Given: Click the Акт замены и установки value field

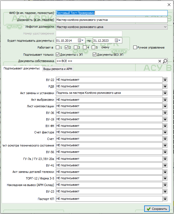Looking at the screenshot, I should pos(109,93).
